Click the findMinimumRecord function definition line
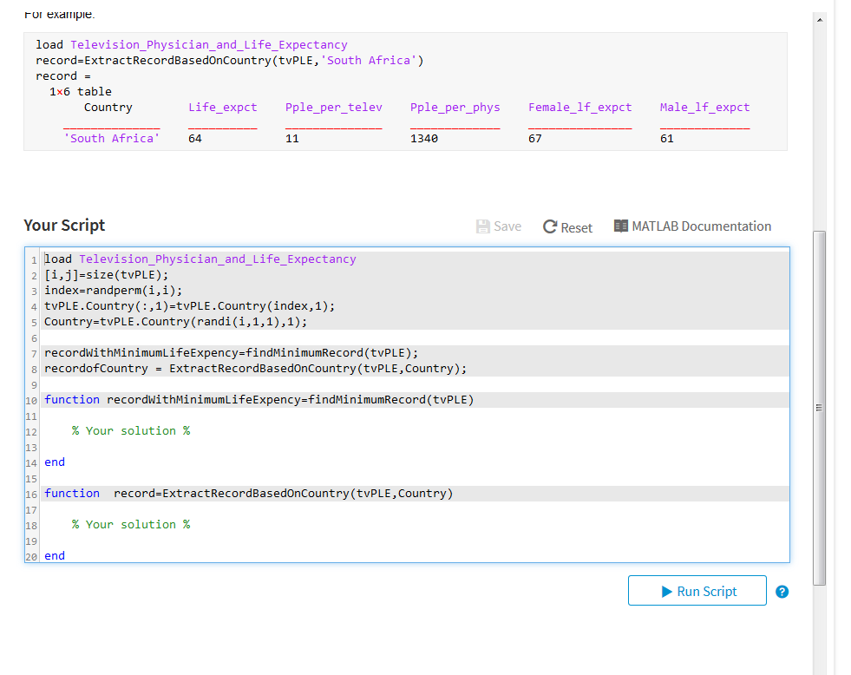 [259, 400]
